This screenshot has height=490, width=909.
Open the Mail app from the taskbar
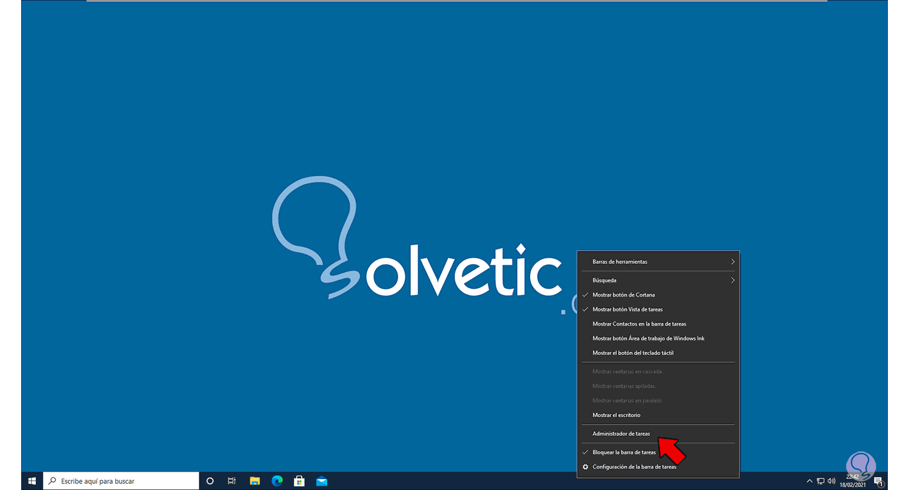(321, 480)
